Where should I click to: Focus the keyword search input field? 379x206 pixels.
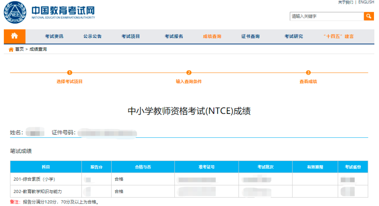(327, 16)
